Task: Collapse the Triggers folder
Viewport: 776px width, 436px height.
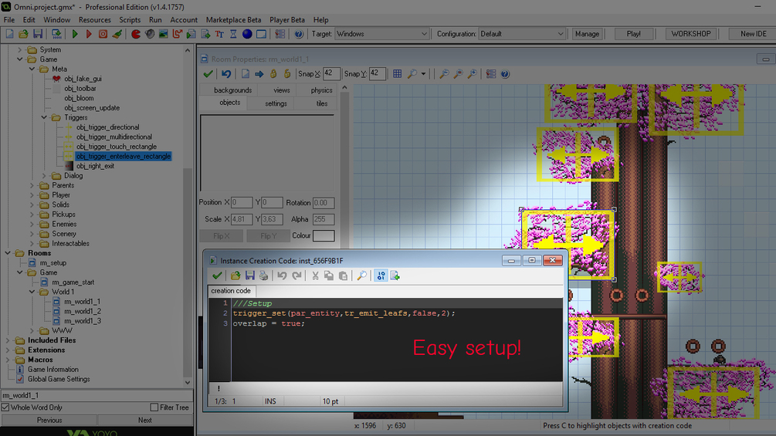Action: pyautogui.click(x=44, y=117)
